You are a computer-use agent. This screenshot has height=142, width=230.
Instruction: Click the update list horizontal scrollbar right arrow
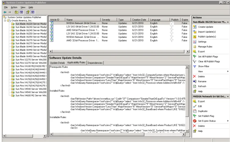click(x=188, y=52)
